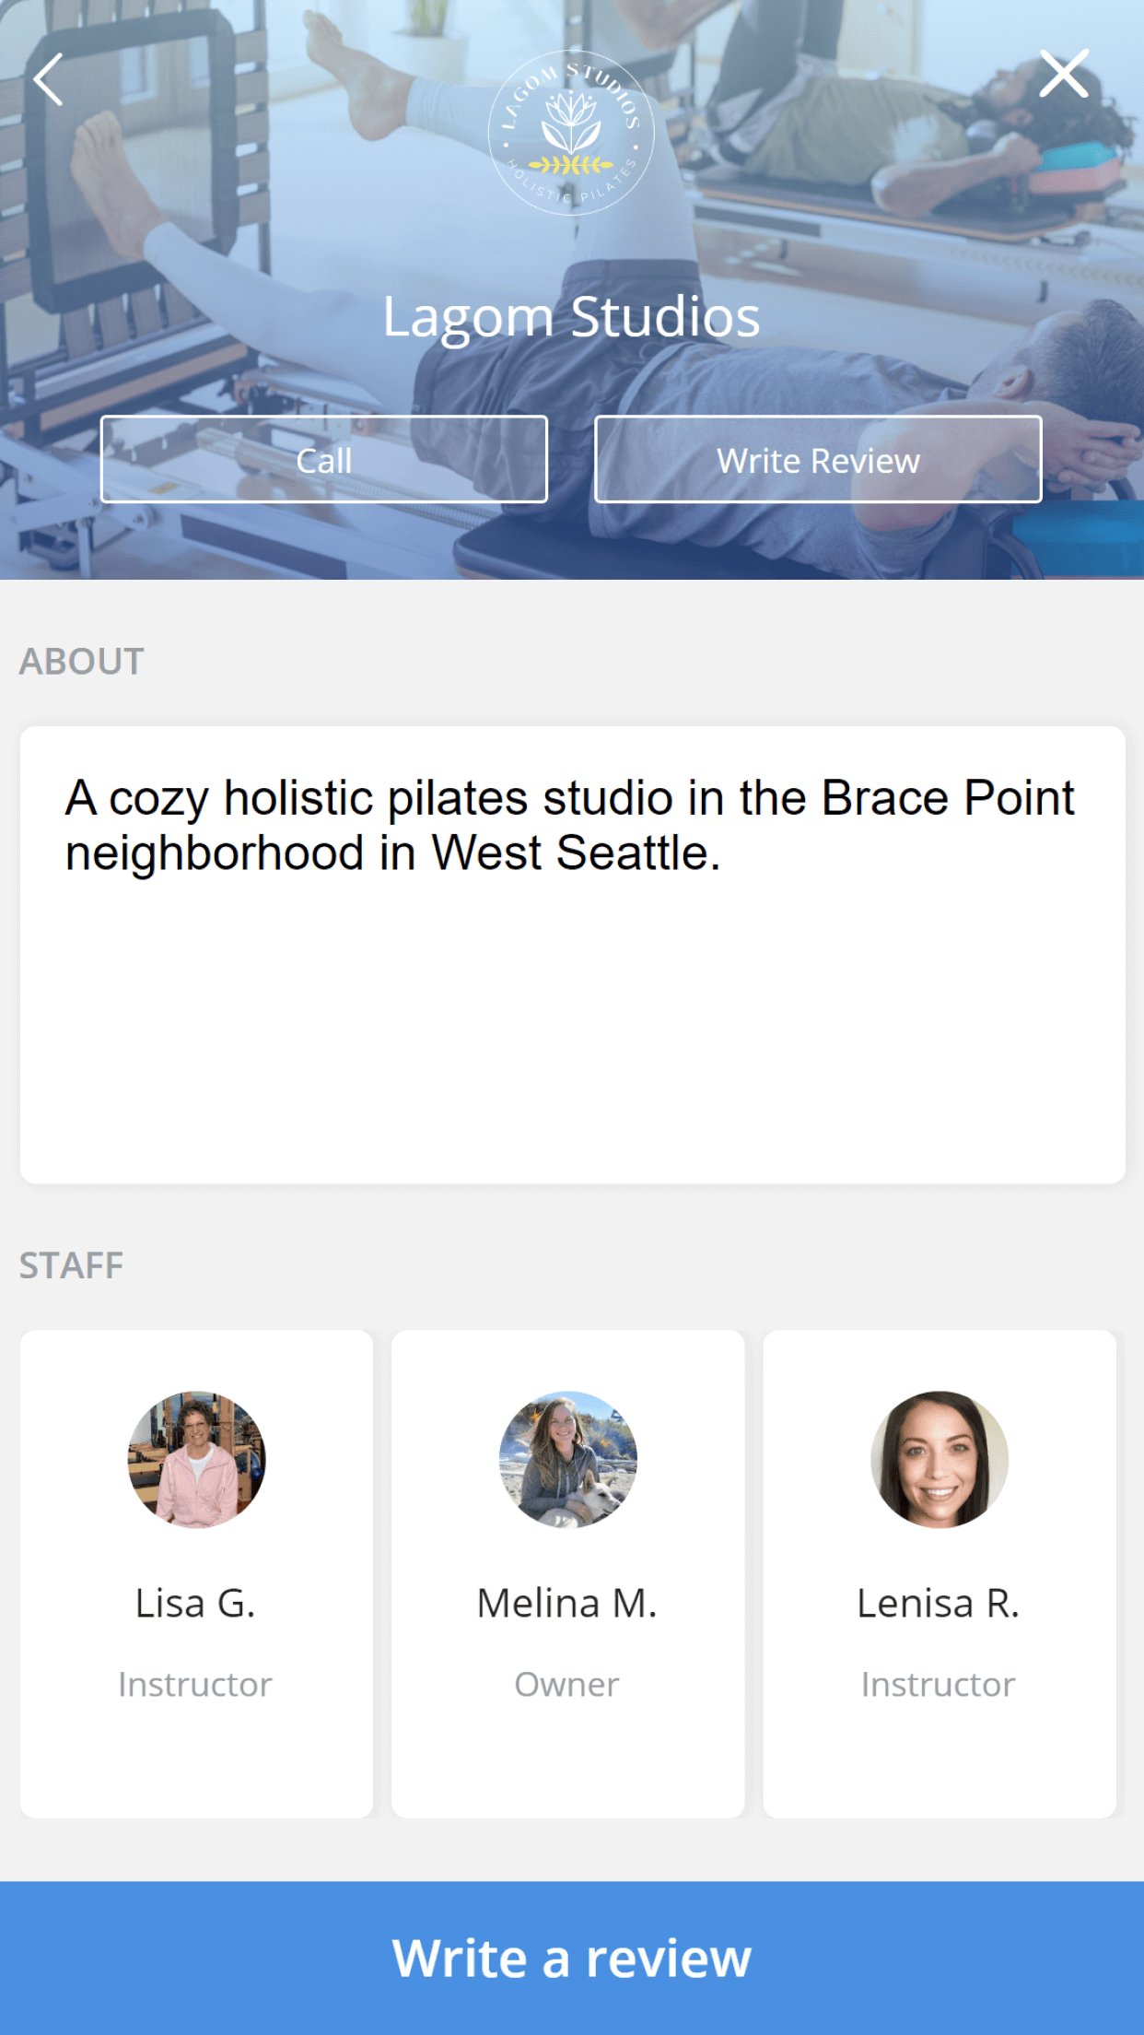Tap the back arrow at top left
This screenshot has height=2035, width=1144.
click(x=48, y=77)
